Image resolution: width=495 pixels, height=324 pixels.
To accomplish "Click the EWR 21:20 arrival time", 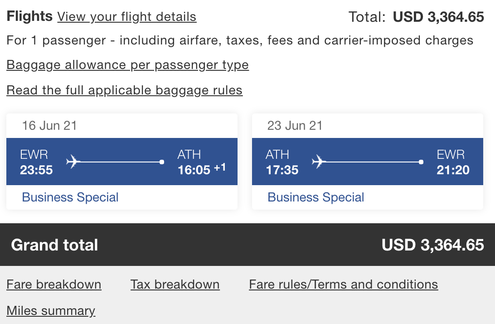I will coord(453,170).
